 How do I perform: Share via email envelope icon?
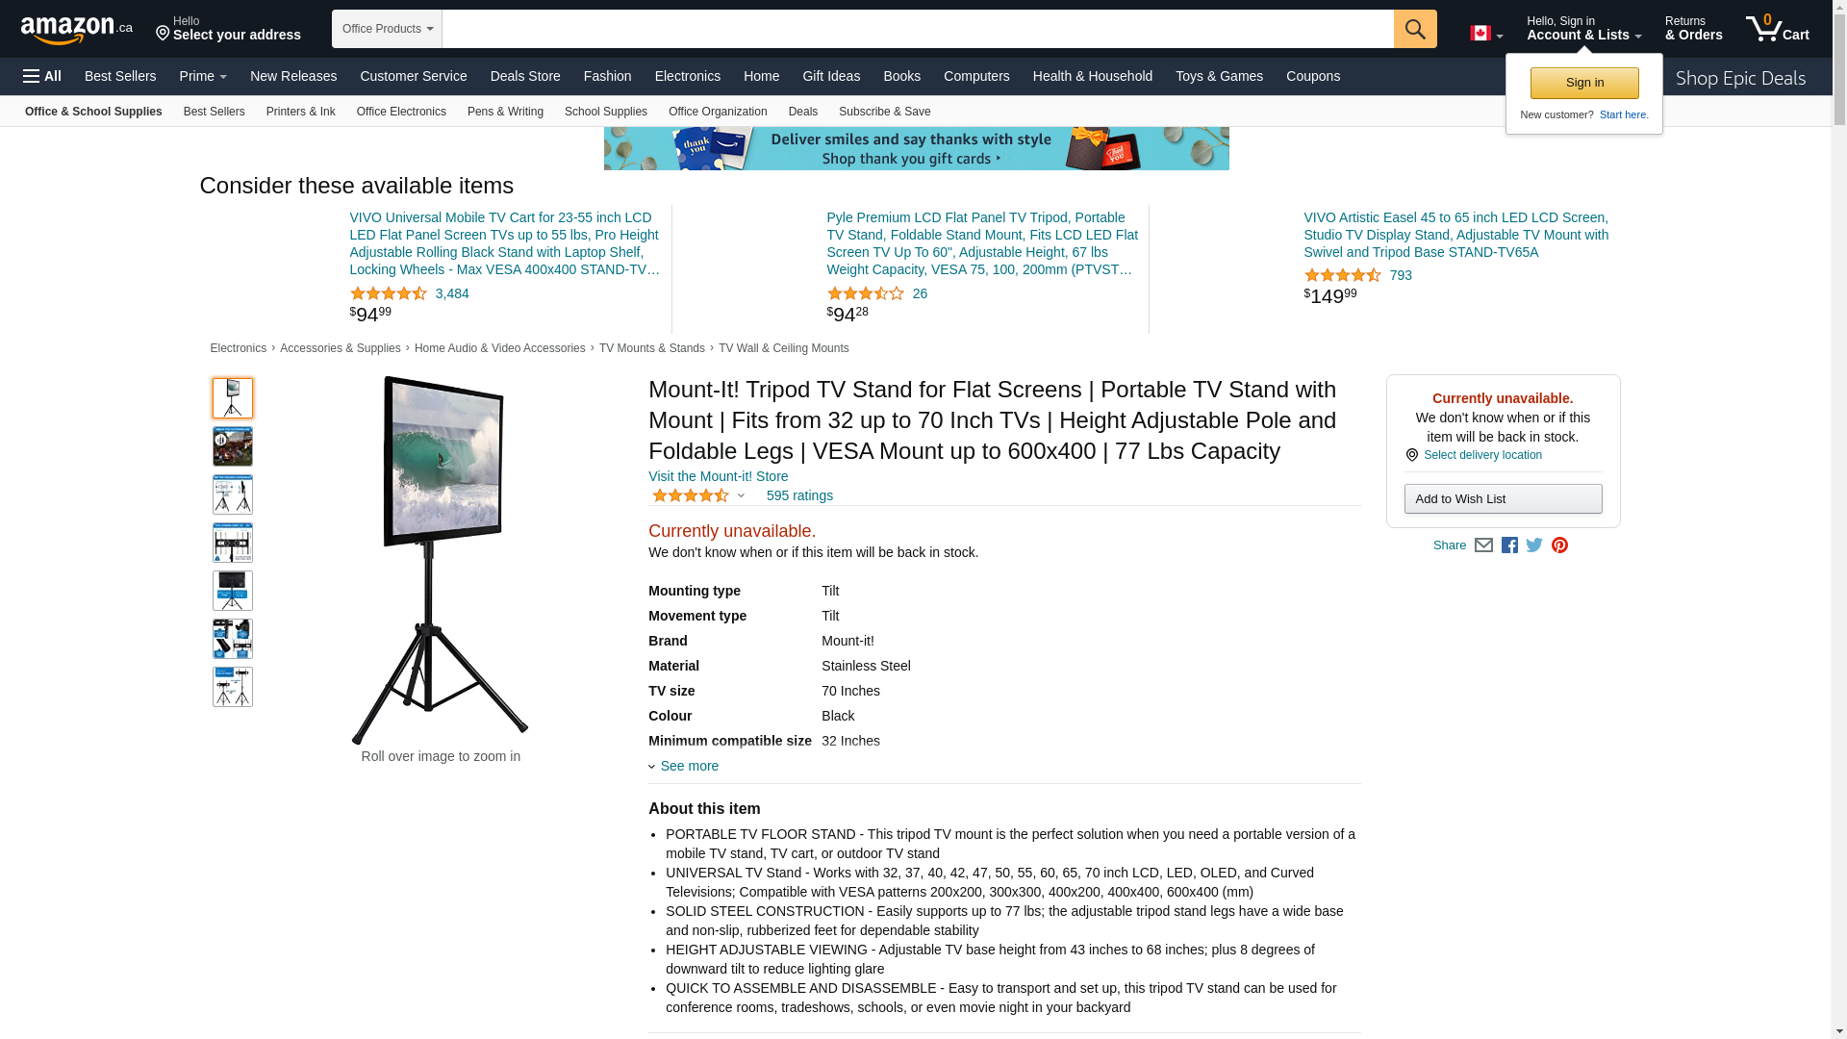[x=1483, y=545]
